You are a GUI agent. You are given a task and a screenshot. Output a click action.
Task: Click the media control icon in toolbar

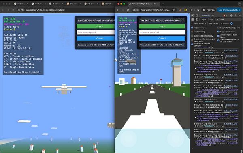click(198, 10)
